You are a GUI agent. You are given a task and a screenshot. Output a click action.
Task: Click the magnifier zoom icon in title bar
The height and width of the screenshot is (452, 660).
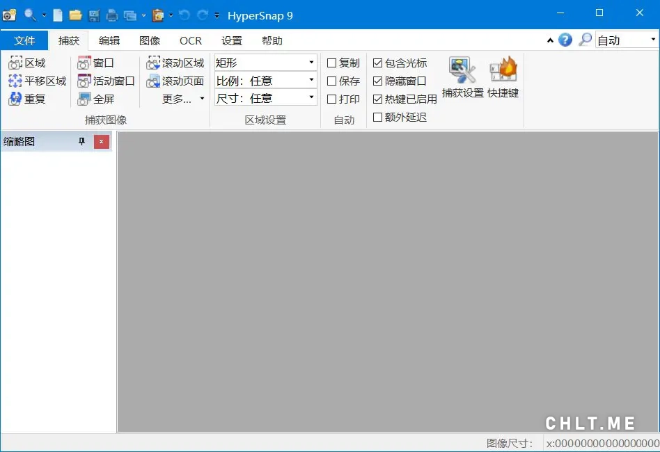point(29,15)
